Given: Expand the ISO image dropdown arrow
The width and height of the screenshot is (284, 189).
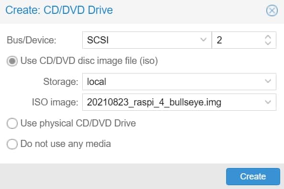Looking at the screenshot, I should (268, 102).
